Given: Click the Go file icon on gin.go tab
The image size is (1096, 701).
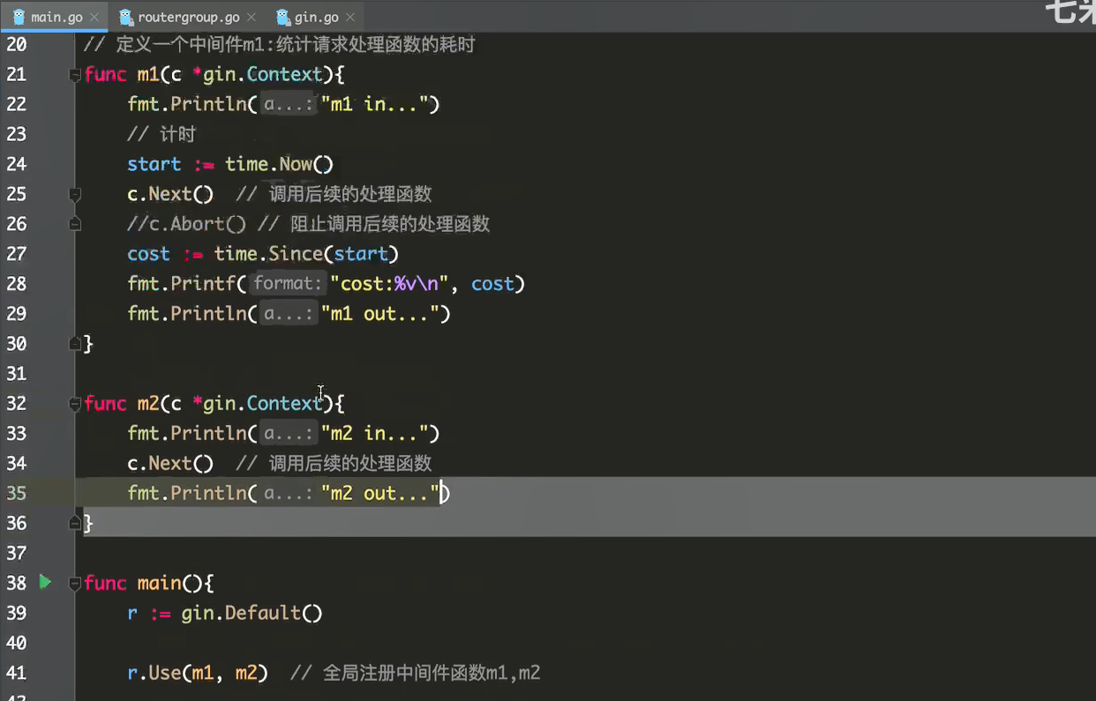Looking at the screenshot, I should point(282,17).
